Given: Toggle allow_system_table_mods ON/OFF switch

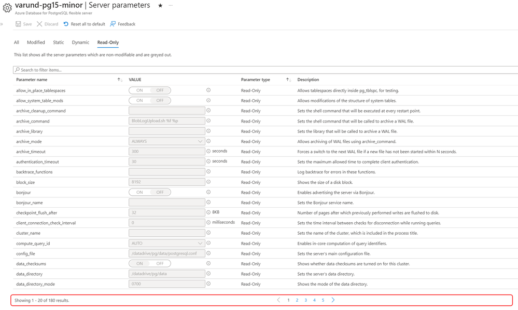Looking at the screenshot, I should point(150,101).
